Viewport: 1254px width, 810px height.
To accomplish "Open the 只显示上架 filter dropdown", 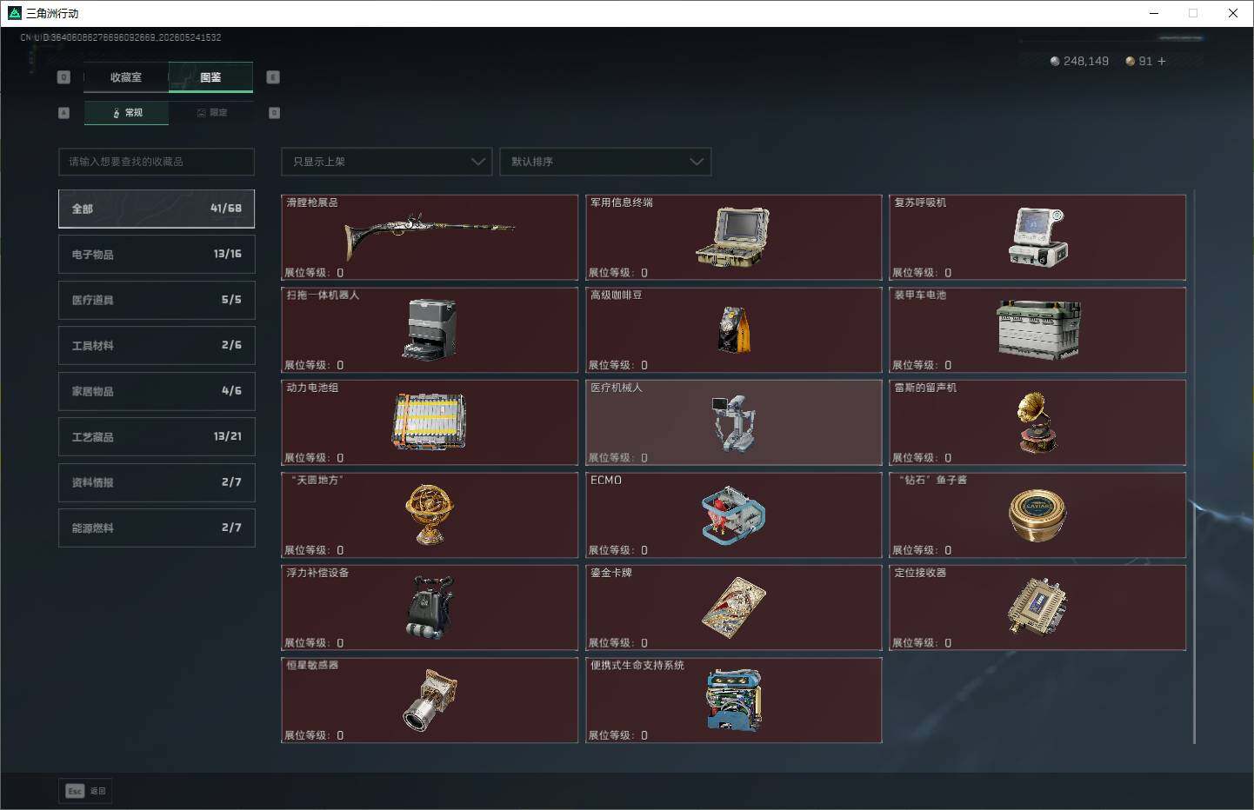I will pyautogui.click(x=387, y=162).
